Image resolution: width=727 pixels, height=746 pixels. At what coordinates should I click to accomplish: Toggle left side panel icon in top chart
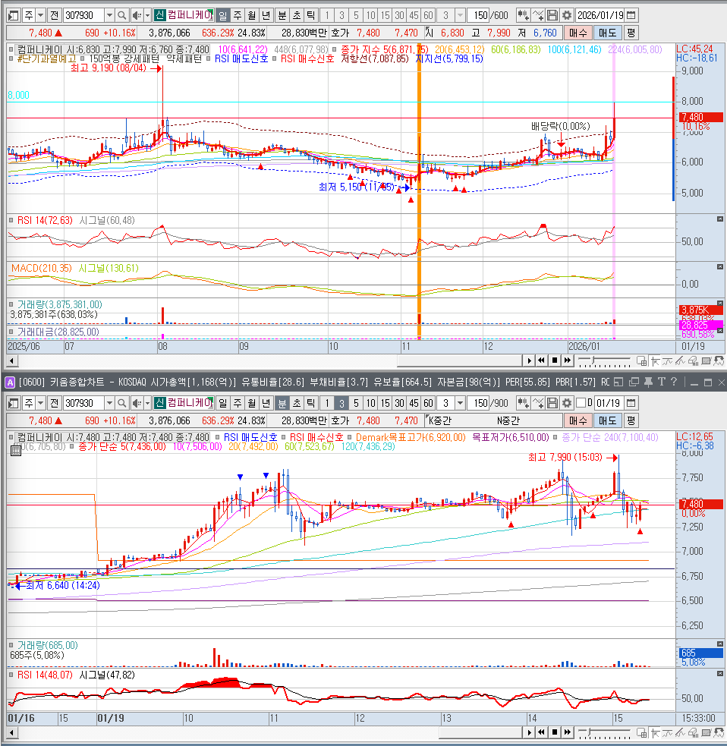14,15
